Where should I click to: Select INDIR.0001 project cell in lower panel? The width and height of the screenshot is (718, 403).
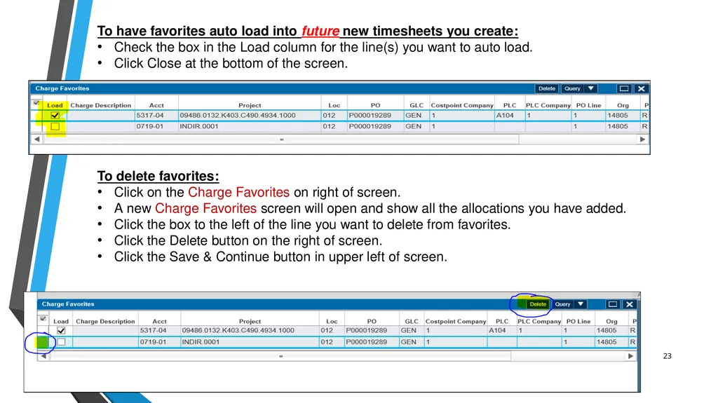coord(250,341)
